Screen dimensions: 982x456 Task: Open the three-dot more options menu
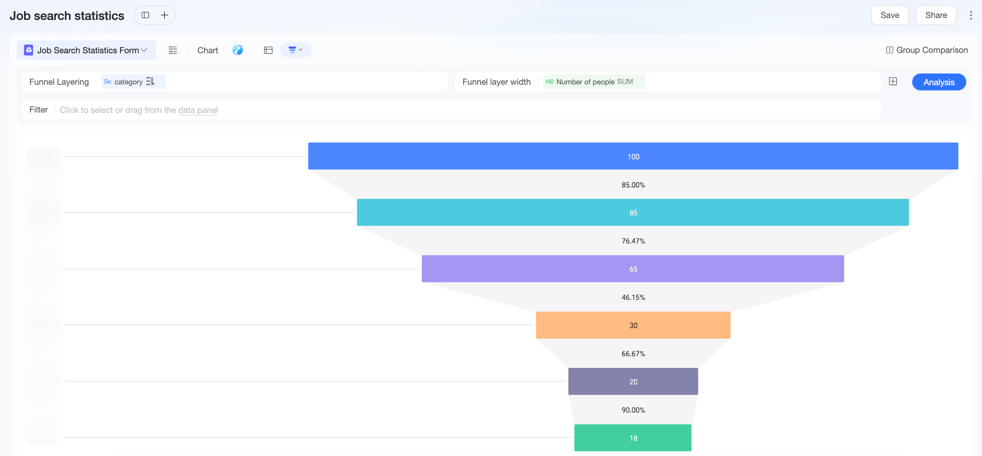[971, 15]
